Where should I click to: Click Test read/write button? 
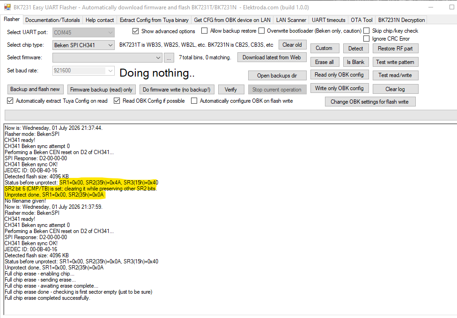pos(395,75)
